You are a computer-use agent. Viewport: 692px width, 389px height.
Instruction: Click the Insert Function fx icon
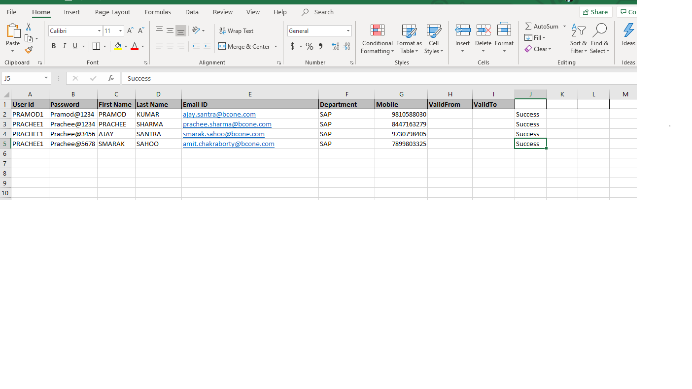point(111,78)
